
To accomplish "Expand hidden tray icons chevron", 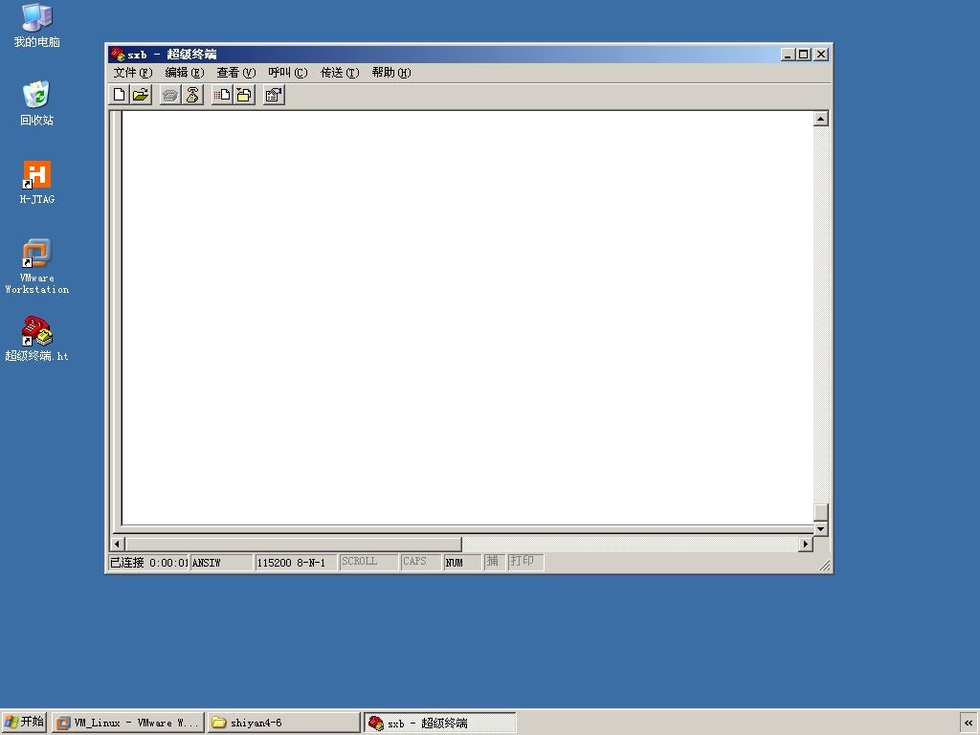I will pos(969,723).
